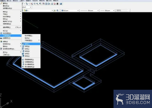Open the 视图(V) menu in menu bar
The height and width of the screenshot is (108, 152).
3,1
